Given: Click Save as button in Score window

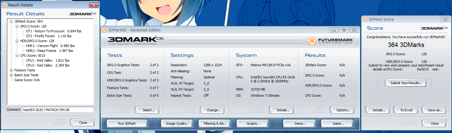Looking at the screenshot, I should pyautogui.click(x=435, y=110).
